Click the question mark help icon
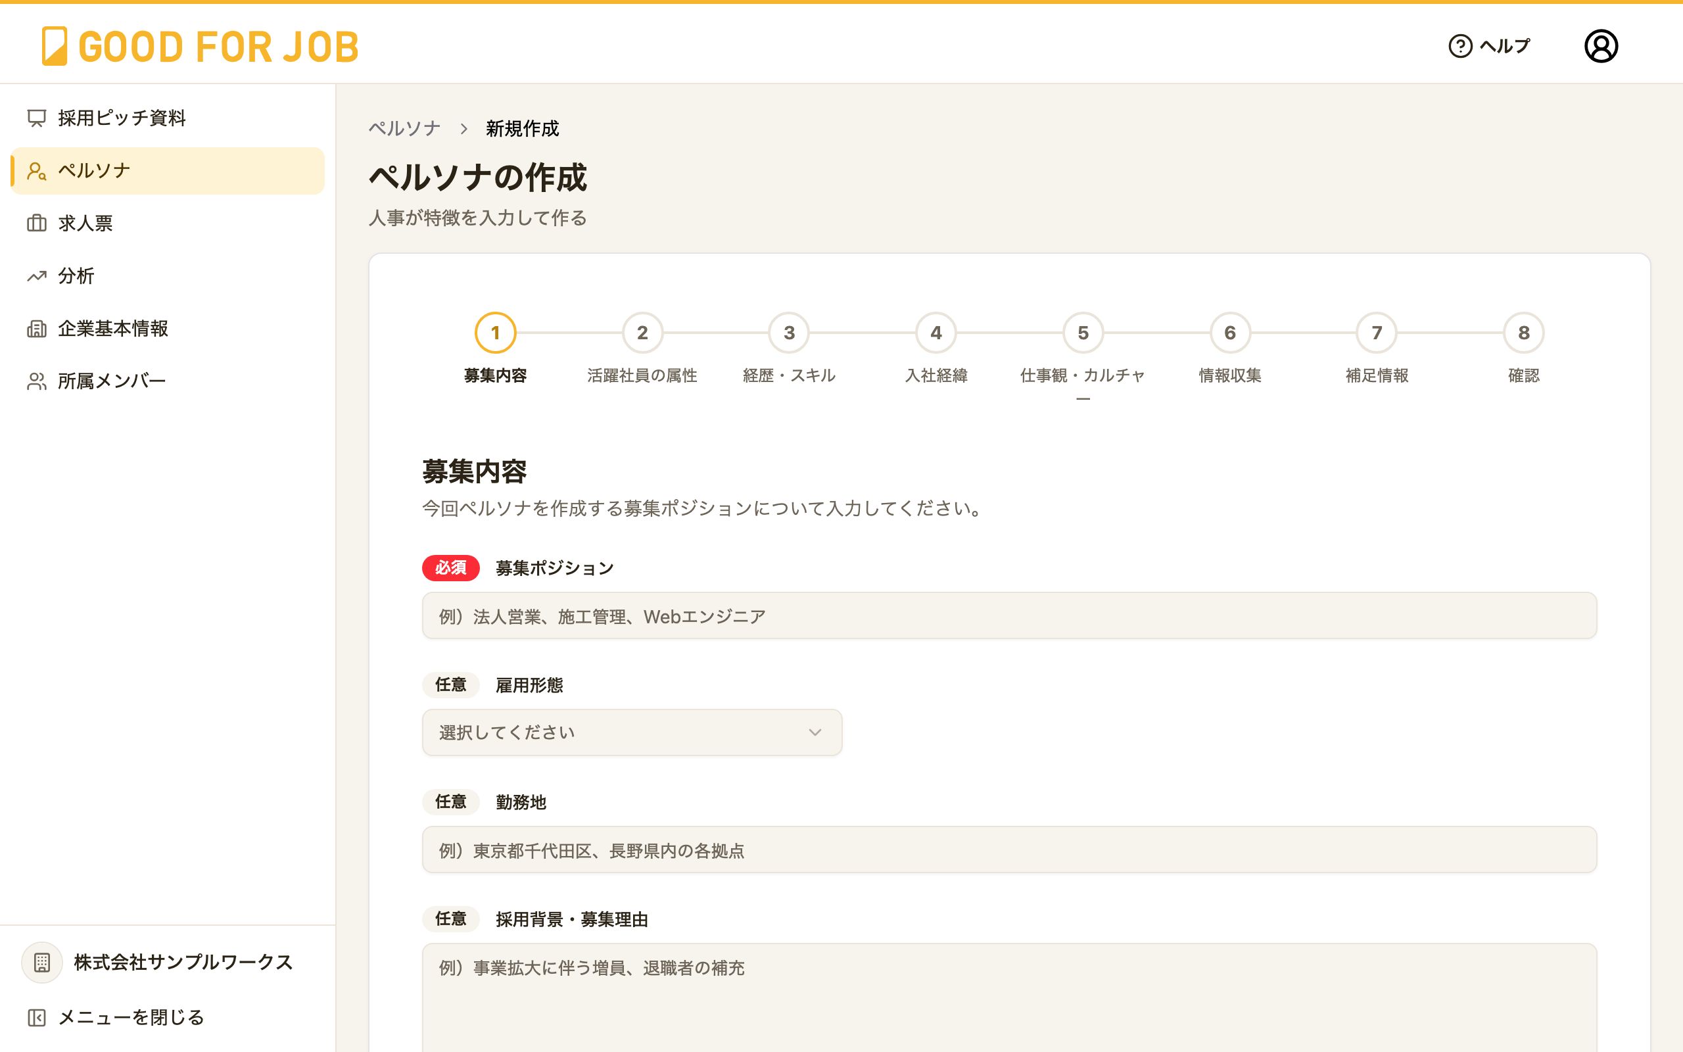 point(1460,46)
